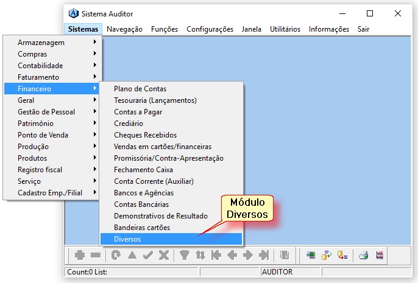Select Fechamento Caixa
The width and height of the screenshot is (418, 283).
171,170
